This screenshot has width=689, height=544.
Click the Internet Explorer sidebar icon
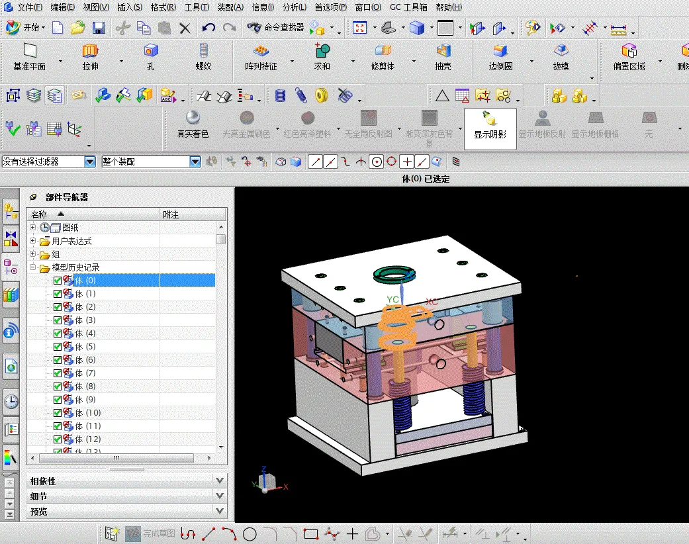[x=11, y=332]
